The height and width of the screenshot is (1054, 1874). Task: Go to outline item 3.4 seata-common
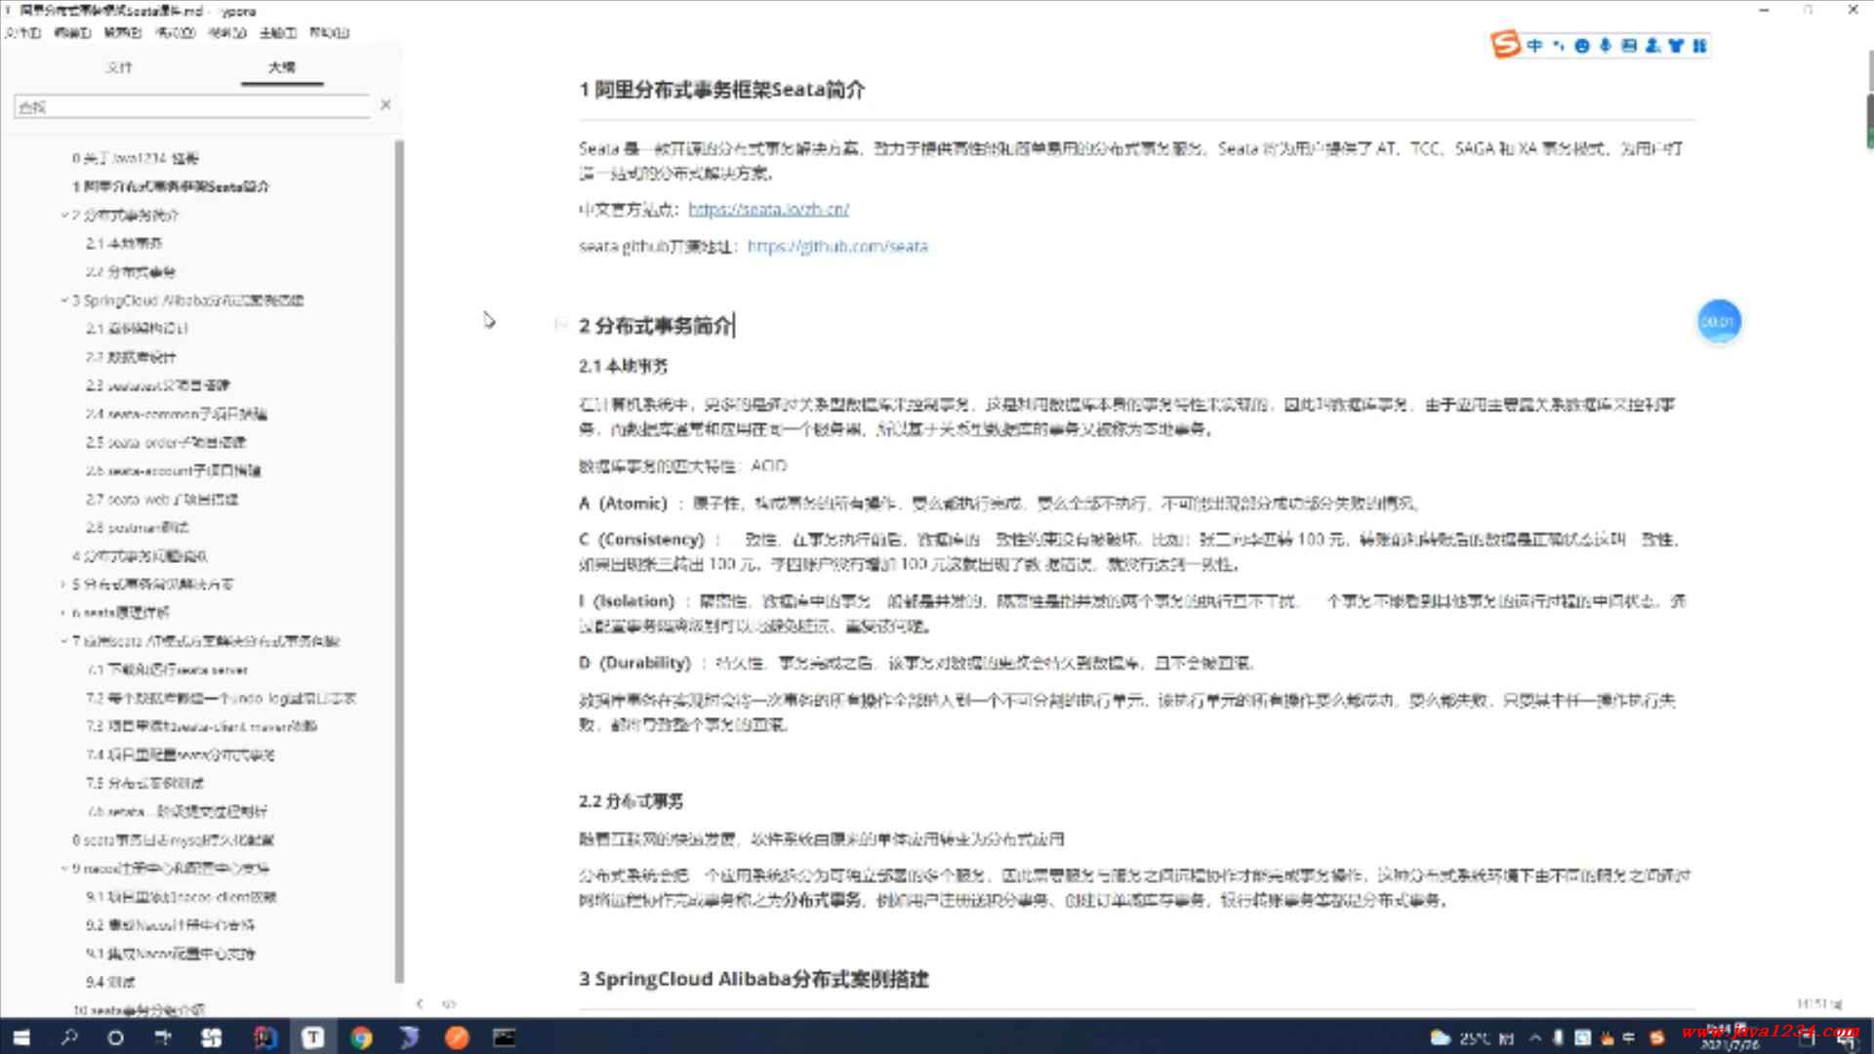tap(177, 414)
